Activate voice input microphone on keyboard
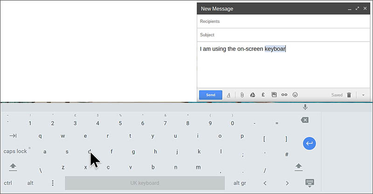The height and width of the screenshot is (194, 373). [305, 107]
